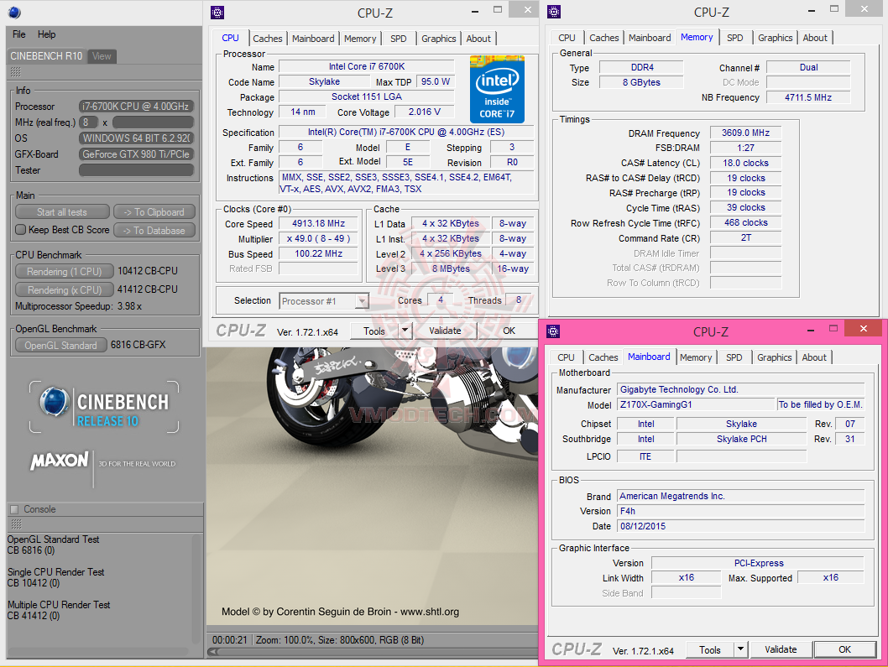
Task: Click the Intel Core i7 logo badge
Action: pos(497,90)
